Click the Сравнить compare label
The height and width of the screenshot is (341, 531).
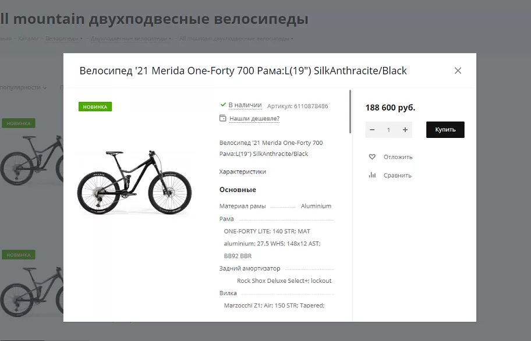(398, 175)
